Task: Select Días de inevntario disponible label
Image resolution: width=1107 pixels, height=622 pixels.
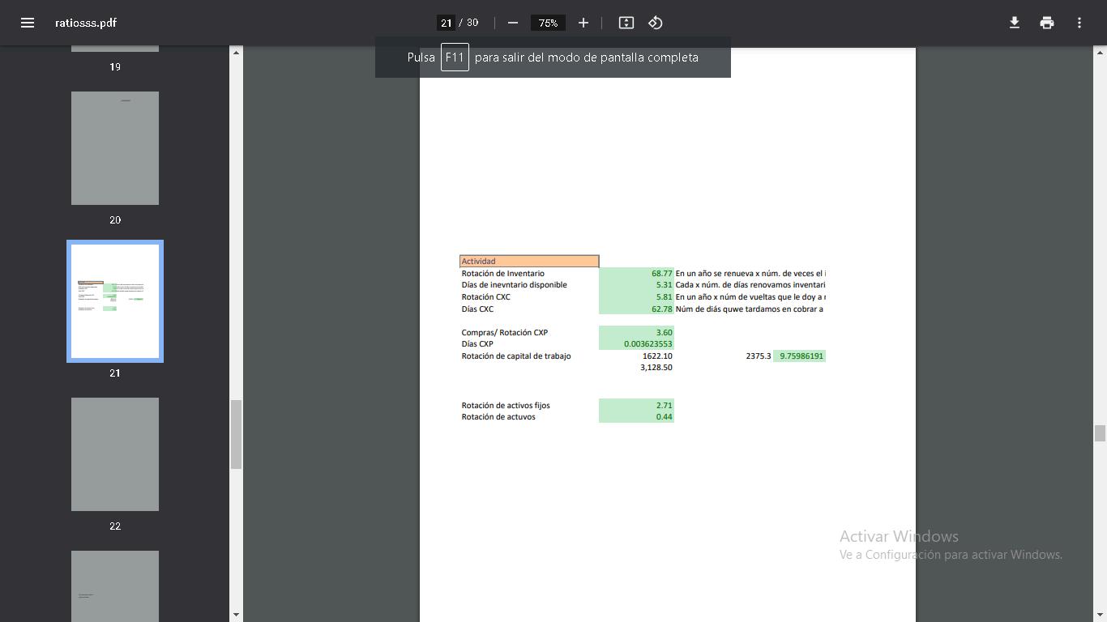Action: (514, 285)
